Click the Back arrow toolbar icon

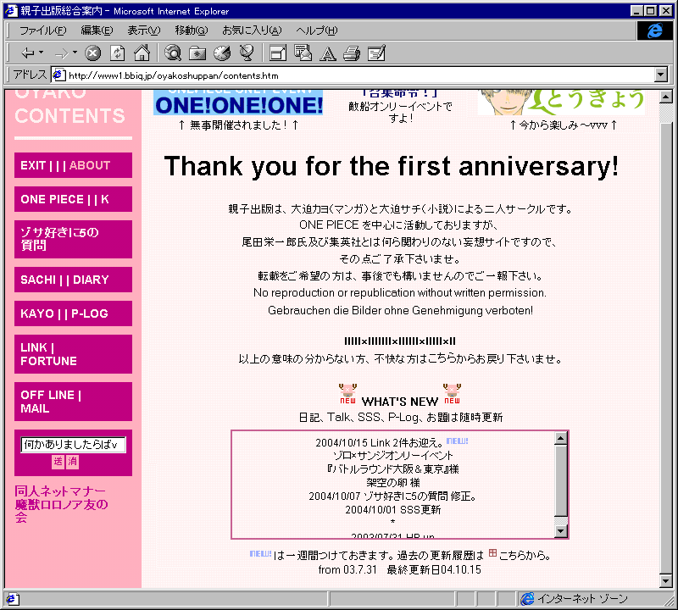[28, 53]
